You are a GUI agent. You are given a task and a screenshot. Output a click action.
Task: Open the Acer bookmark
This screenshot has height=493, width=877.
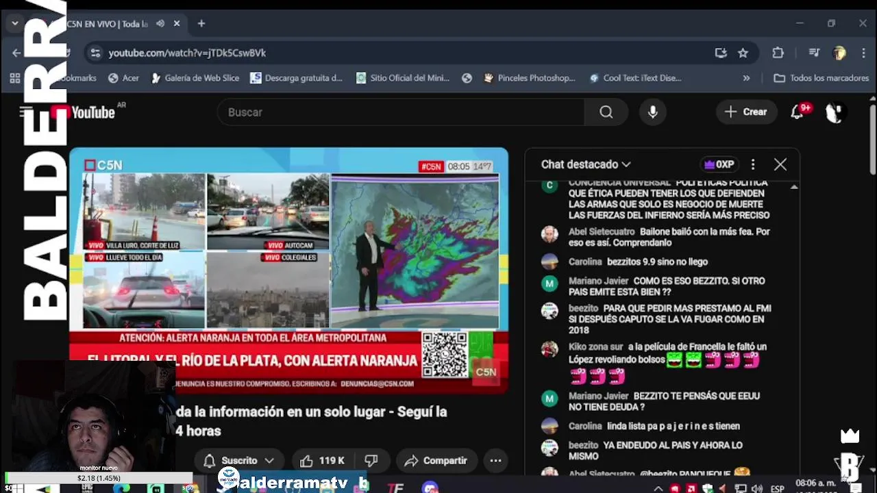[x=123, y=78]
